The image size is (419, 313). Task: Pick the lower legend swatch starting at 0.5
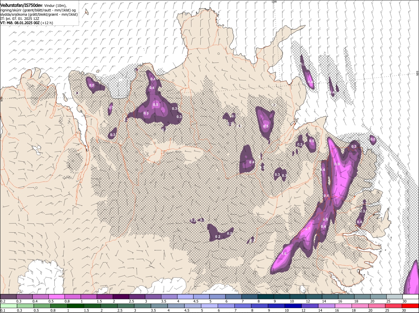tap(42, 306)
